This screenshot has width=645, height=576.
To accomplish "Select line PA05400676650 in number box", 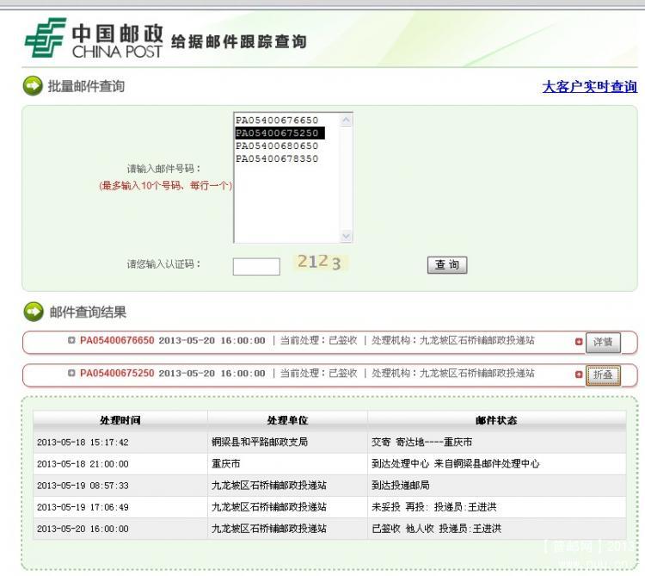I will 277,121.
